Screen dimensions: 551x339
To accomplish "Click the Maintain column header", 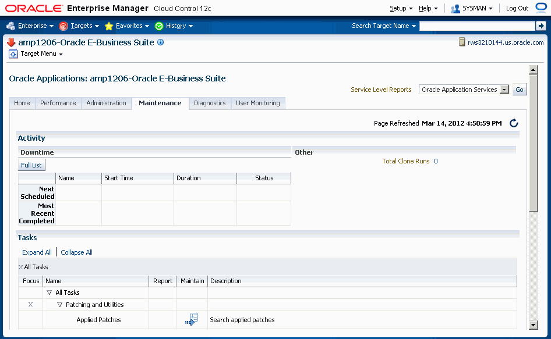I will (x=192, y=281).
